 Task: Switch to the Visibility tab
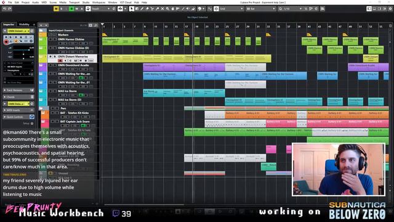[24, 25]
